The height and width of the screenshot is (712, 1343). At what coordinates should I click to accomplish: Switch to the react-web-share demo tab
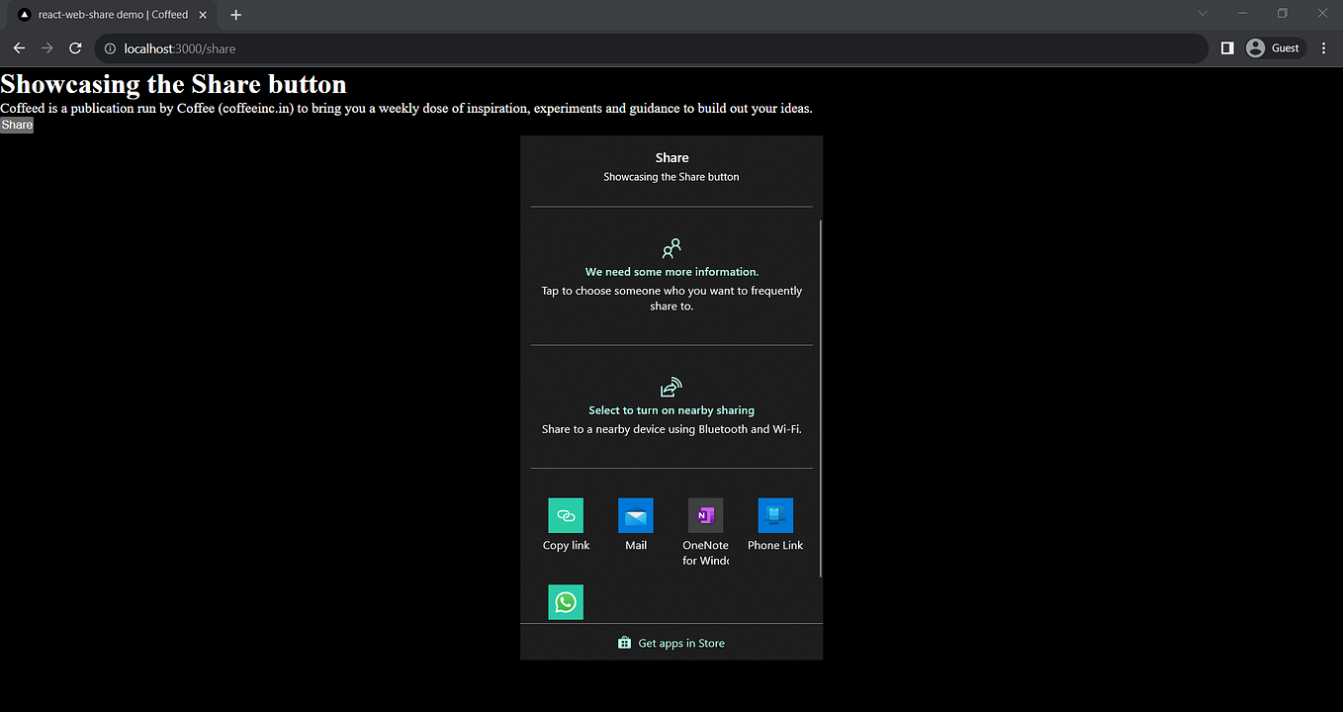click(109, 14)
